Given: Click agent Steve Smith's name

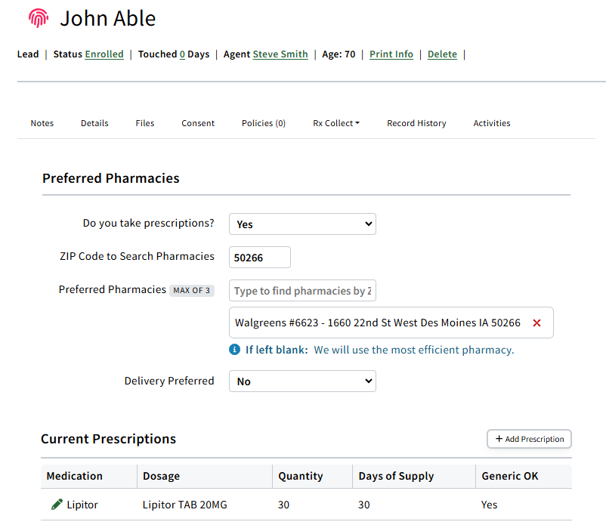Looking at the screenshot, I should point(280,54).
